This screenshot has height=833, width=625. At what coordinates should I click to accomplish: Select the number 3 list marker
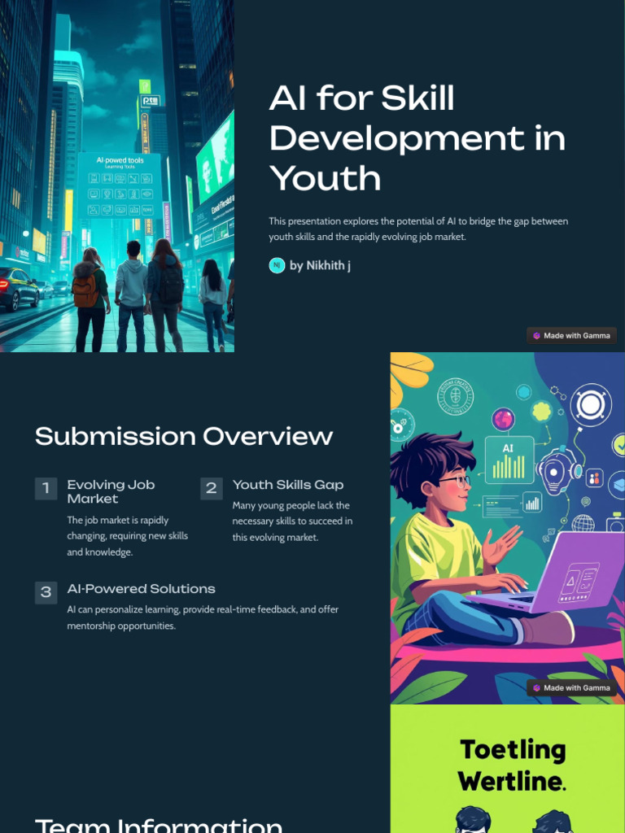pyautogui.click(x=46, y=592)
